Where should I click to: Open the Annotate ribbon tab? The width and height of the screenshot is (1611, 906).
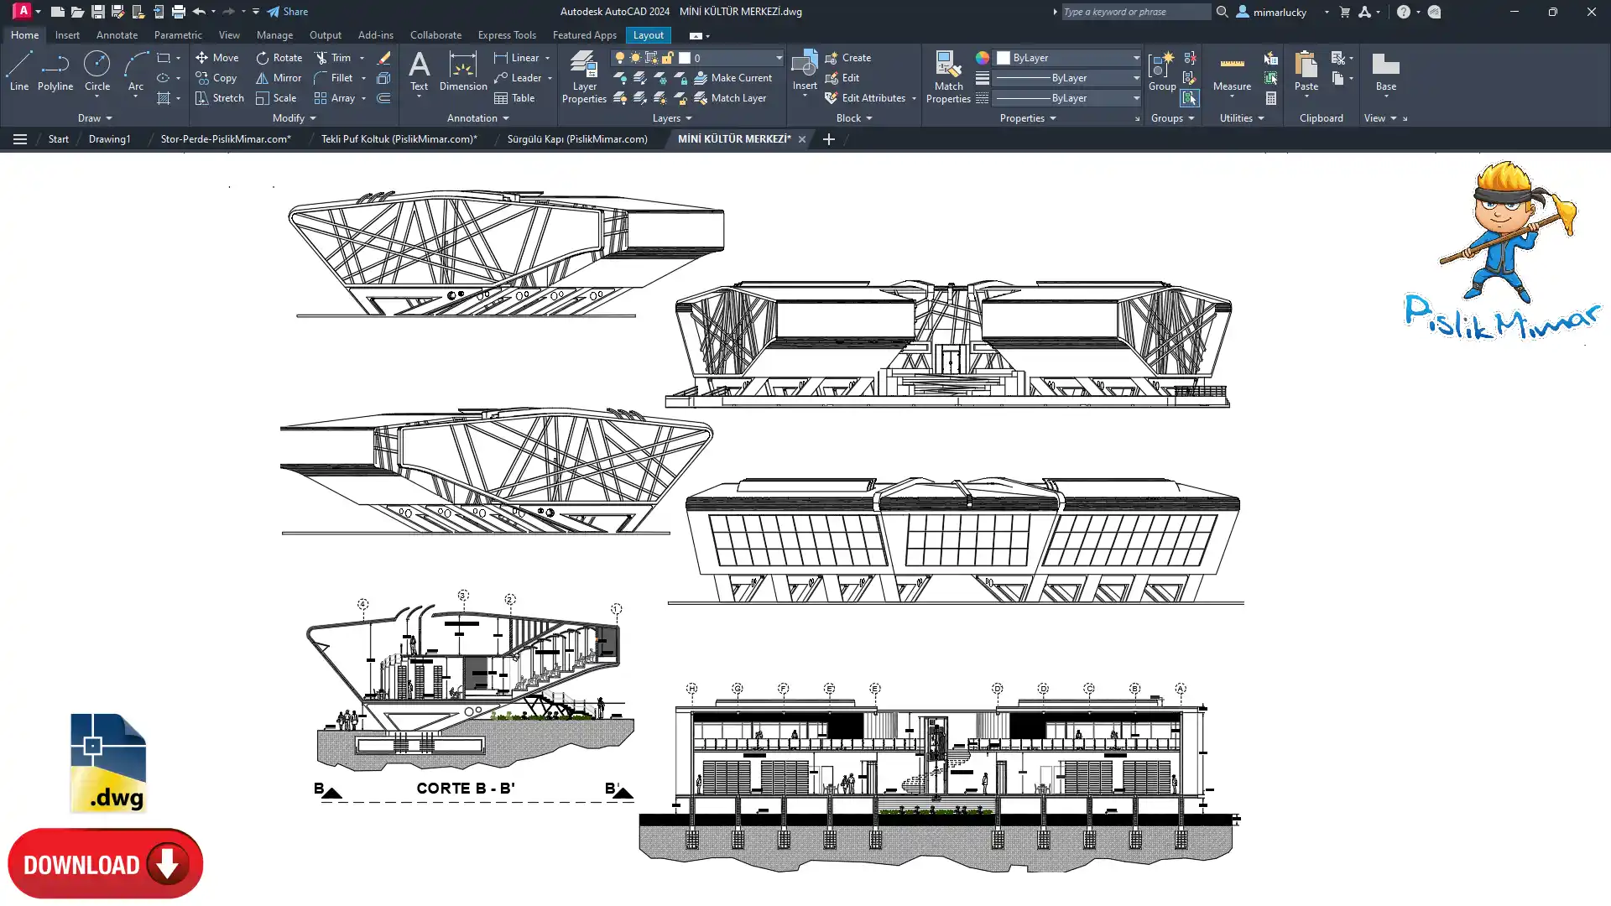pyautogui.click(x=117, y=35)
